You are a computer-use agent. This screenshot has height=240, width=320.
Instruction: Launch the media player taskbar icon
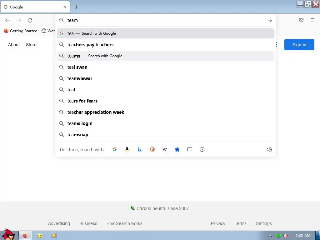click(x=54, y=235)
